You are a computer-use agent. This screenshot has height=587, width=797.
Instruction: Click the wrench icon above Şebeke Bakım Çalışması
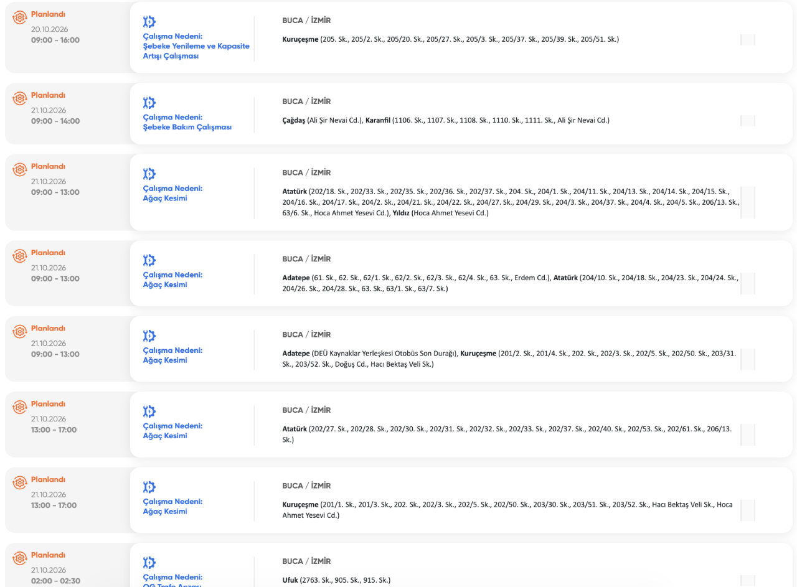tap(149, 103)
